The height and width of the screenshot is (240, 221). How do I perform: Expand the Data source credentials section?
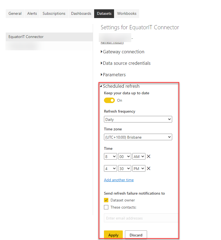pos(127,63)
